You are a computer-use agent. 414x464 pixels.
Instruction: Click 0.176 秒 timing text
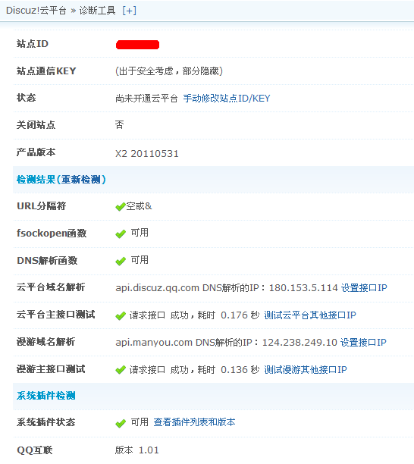click(240, 315)
